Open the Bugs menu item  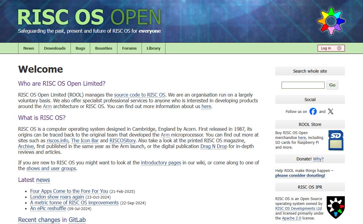tap(80, 48)
